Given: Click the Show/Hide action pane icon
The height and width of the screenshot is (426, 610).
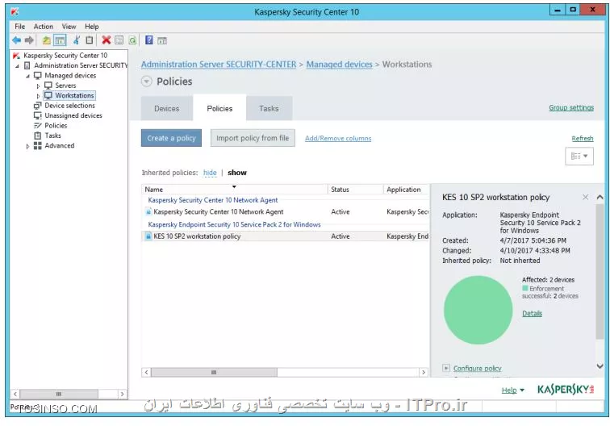Looking at the screenshot, I should (162, 40).
